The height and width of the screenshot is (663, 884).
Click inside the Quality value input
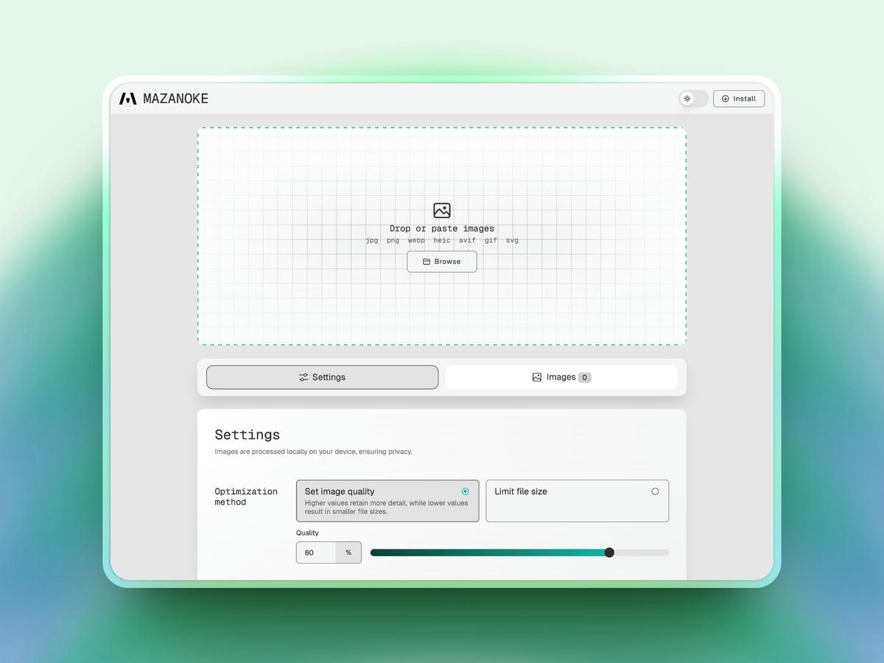point(315,552)
